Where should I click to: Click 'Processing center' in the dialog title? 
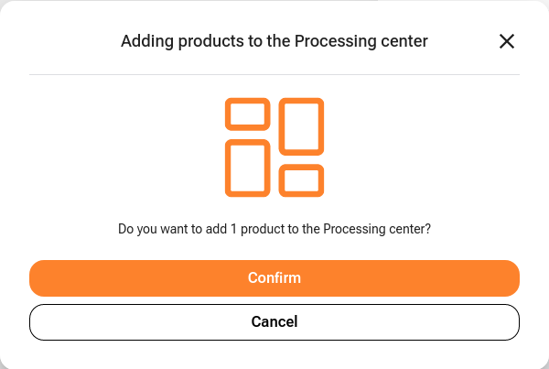[361, 42]
